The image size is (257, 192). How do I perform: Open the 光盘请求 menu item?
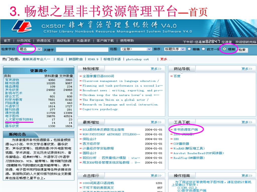pyautogui.click(x=83, y=41)
